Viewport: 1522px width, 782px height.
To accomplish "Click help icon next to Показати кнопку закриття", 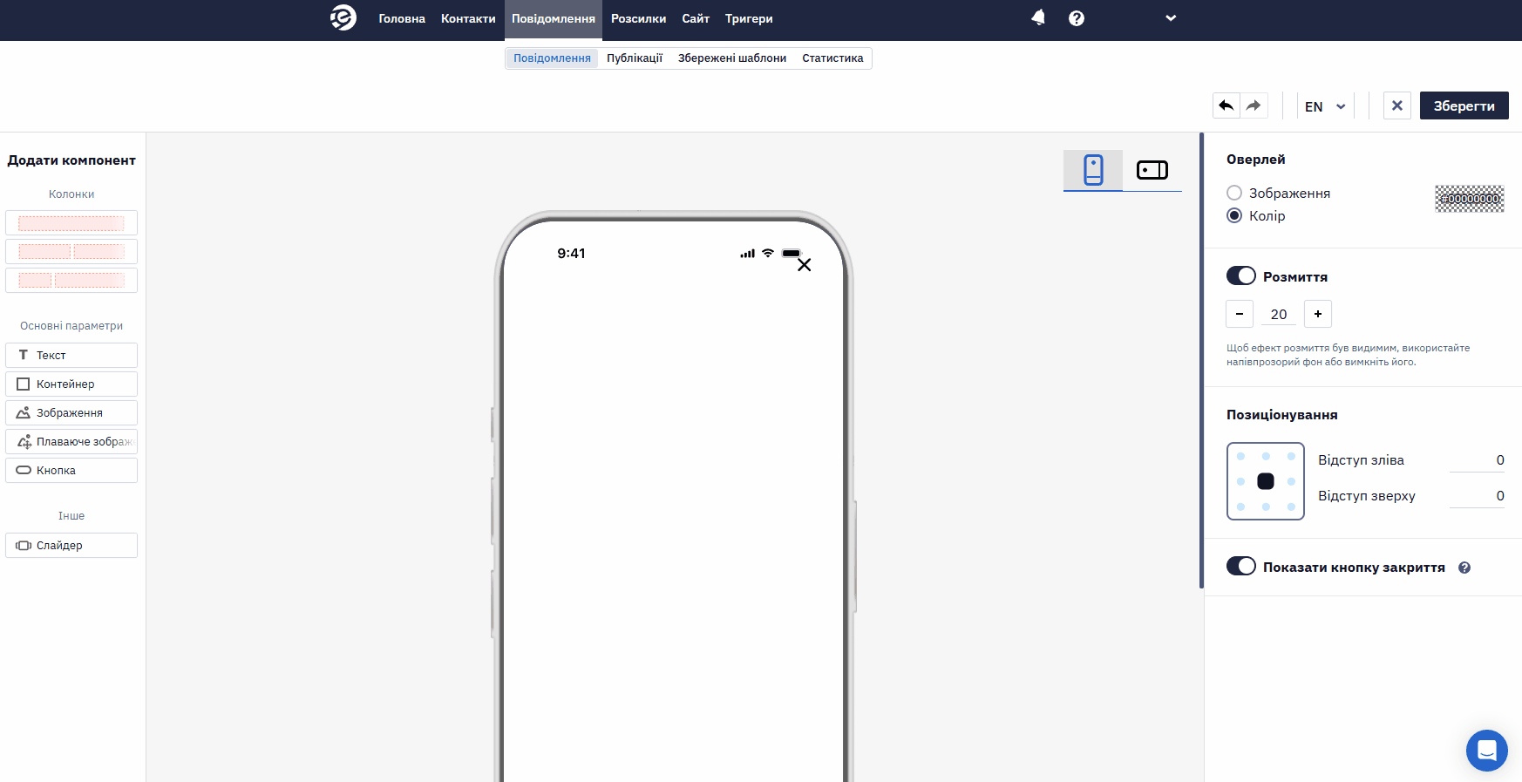I will (1464, 568).
